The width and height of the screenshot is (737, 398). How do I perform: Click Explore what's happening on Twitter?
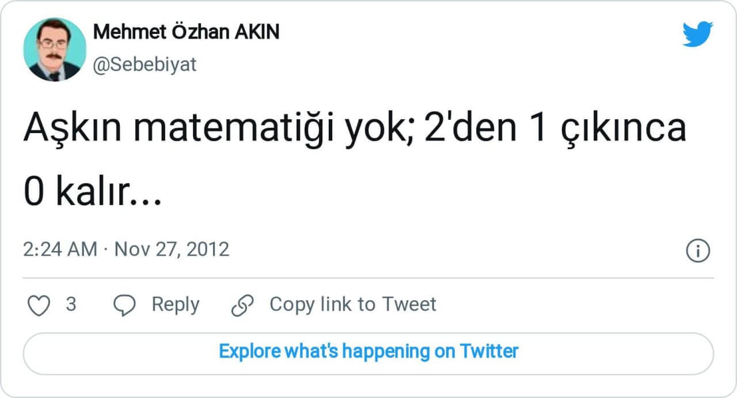point(368,351)
